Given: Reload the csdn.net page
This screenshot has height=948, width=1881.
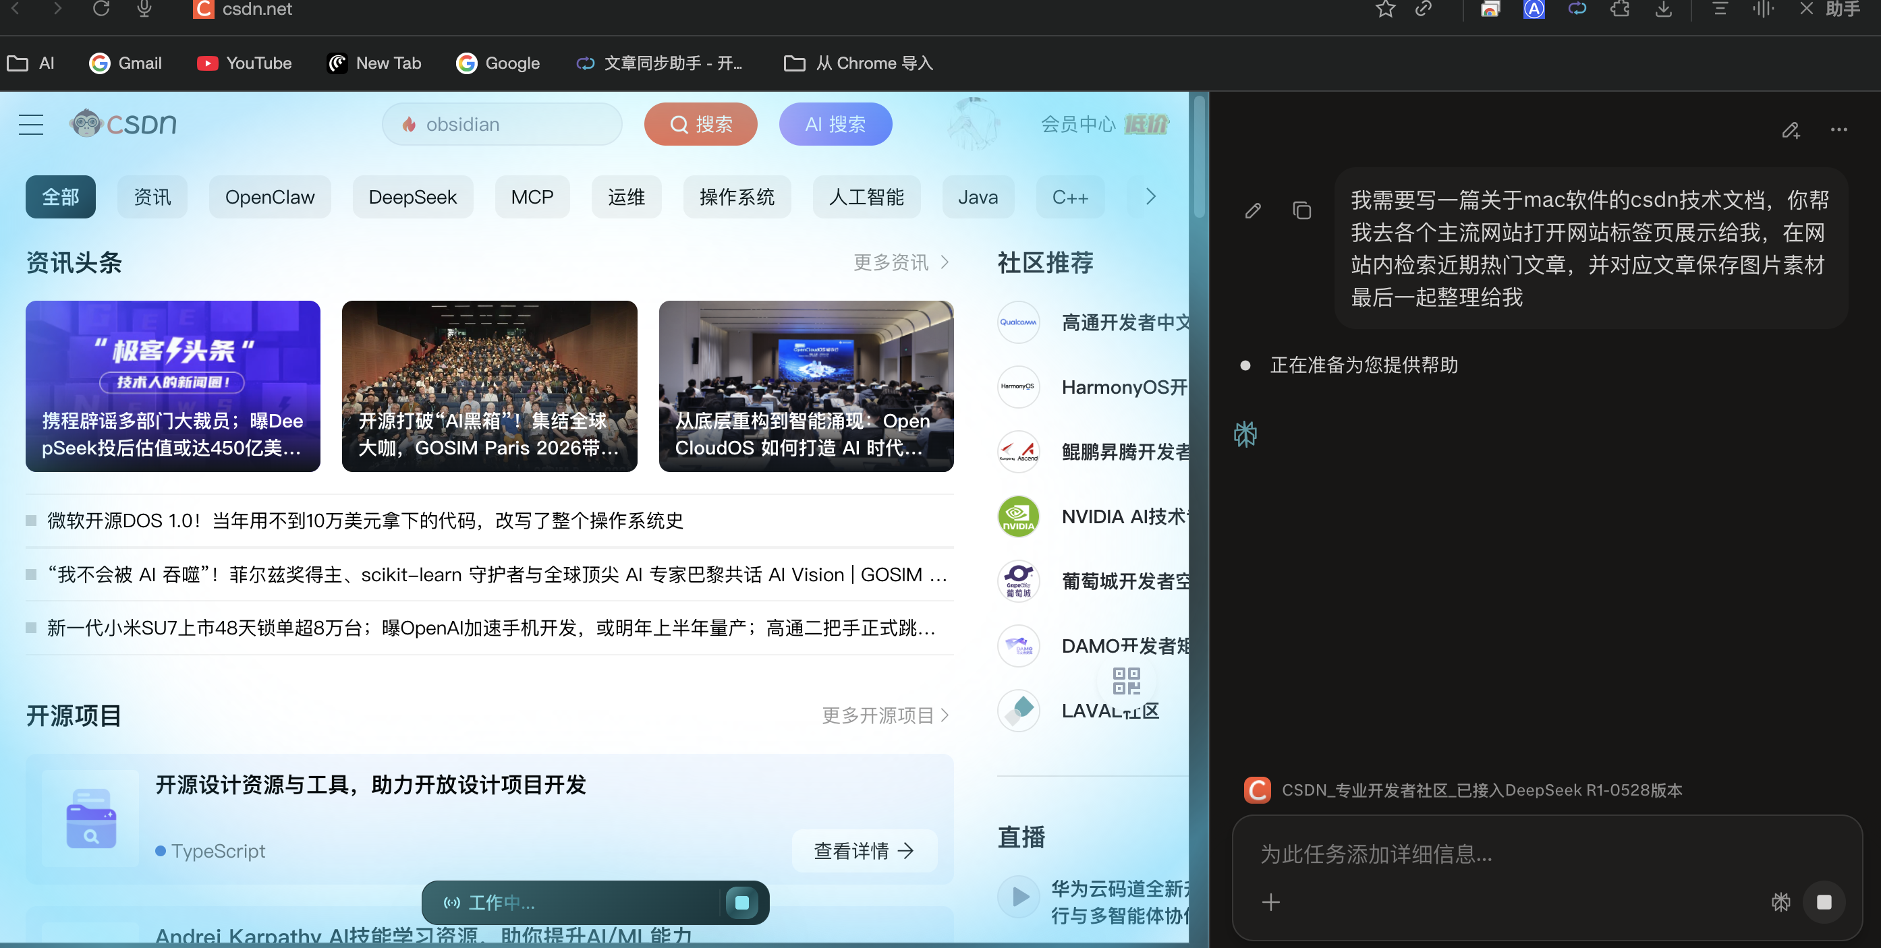Looking at the screenshot, I should tap(101, 9).
